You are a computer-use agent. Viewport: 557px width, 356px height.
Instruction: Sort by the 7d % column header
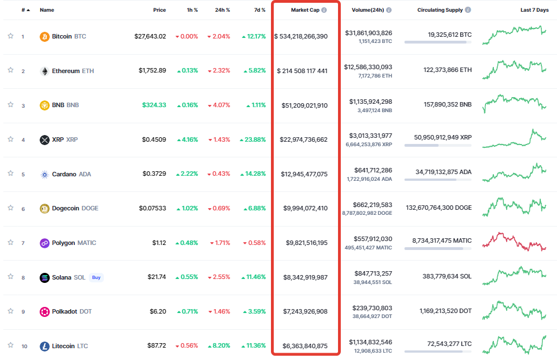coord(259,10)
